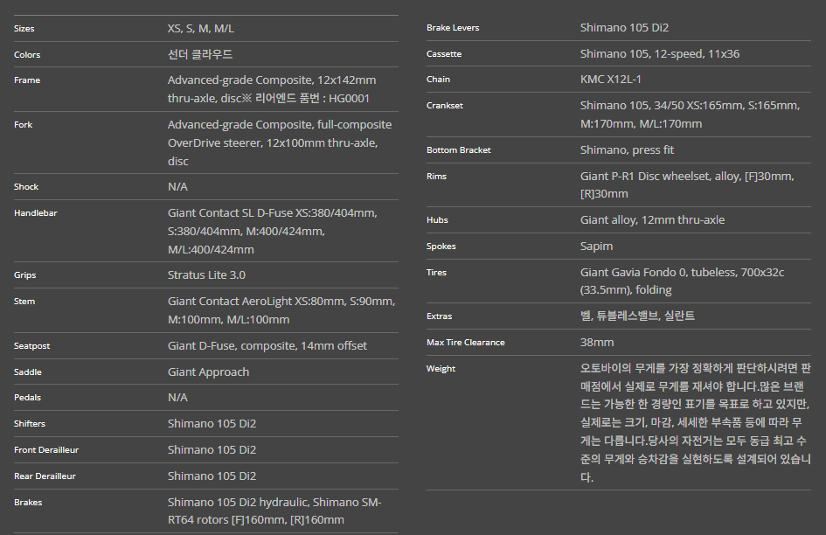Select 'Shimano 105 Di2 hydraulic' brakes text
The image size is (826, 535).
click(x=238, y=503)
